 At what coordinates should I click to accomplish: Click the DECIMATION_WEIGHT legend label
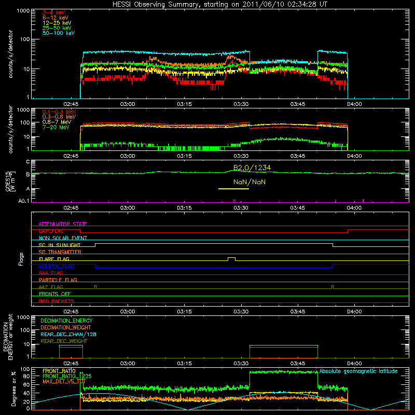(x=66, y=327)
